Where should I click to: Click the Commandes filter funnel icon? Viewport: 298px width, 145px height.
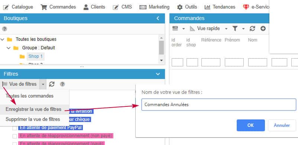235,29
